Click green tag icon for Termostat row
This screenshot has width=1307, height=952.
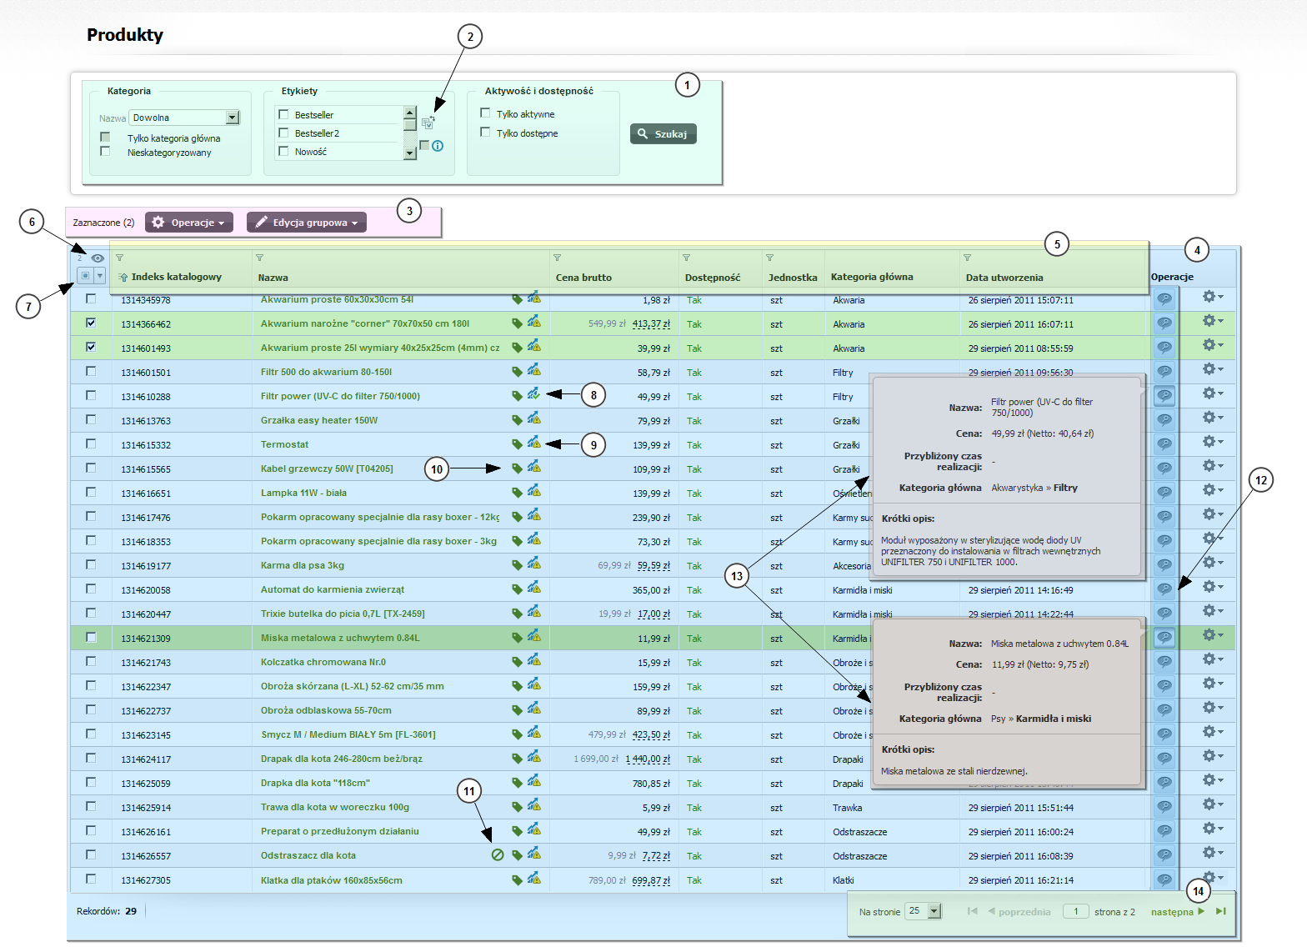coord(517,444)
